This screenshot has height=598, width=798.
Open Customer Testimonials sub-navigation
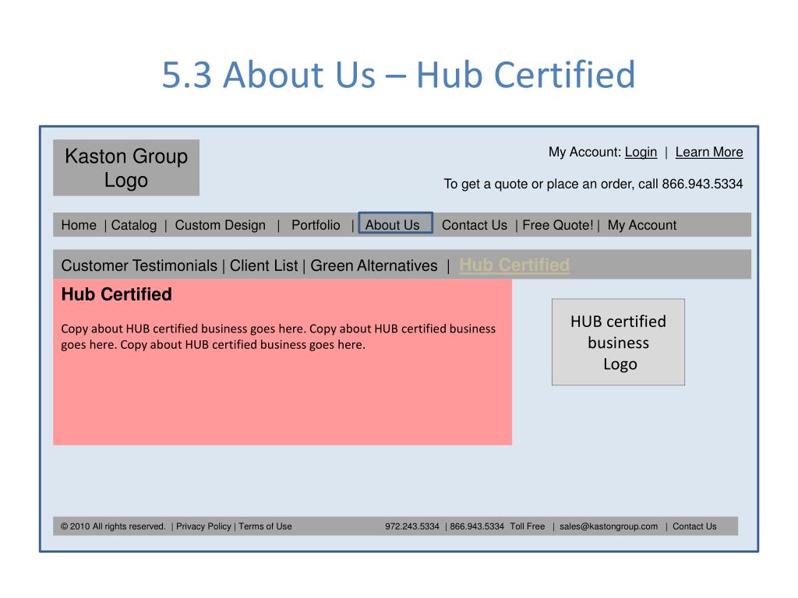[x=139, y=266]
